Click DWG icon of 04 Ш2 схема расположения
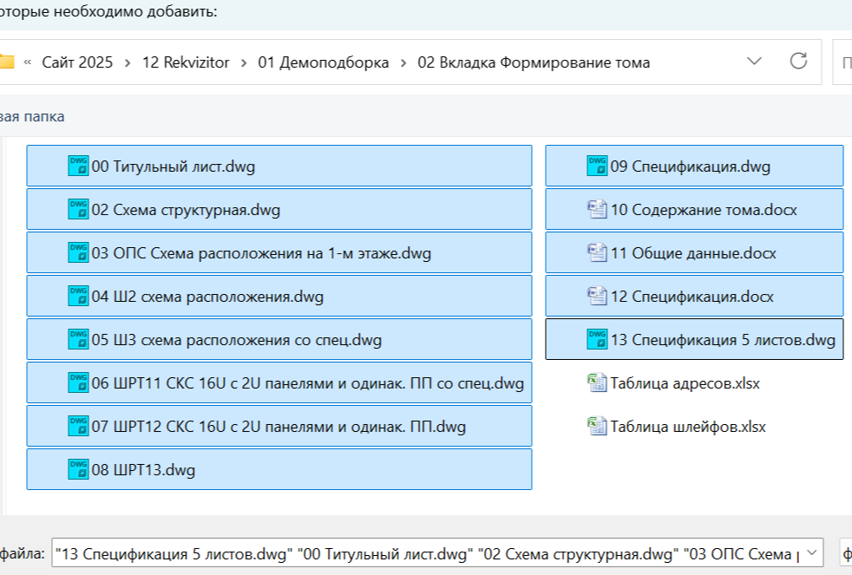The image size is (852, 575). (78, 296)
